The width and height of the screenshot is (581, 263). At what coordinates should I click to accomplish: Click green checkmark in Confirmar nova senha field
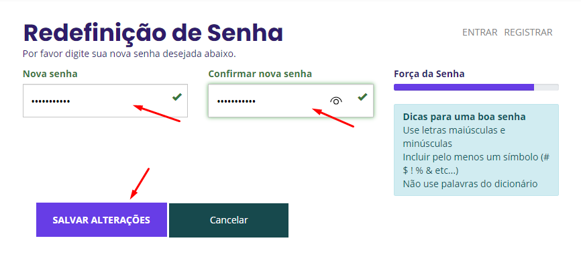click(x=362, y=97)
